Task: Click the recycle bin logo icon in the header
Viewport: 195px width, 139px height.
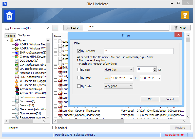Action: tap(9, 16)
